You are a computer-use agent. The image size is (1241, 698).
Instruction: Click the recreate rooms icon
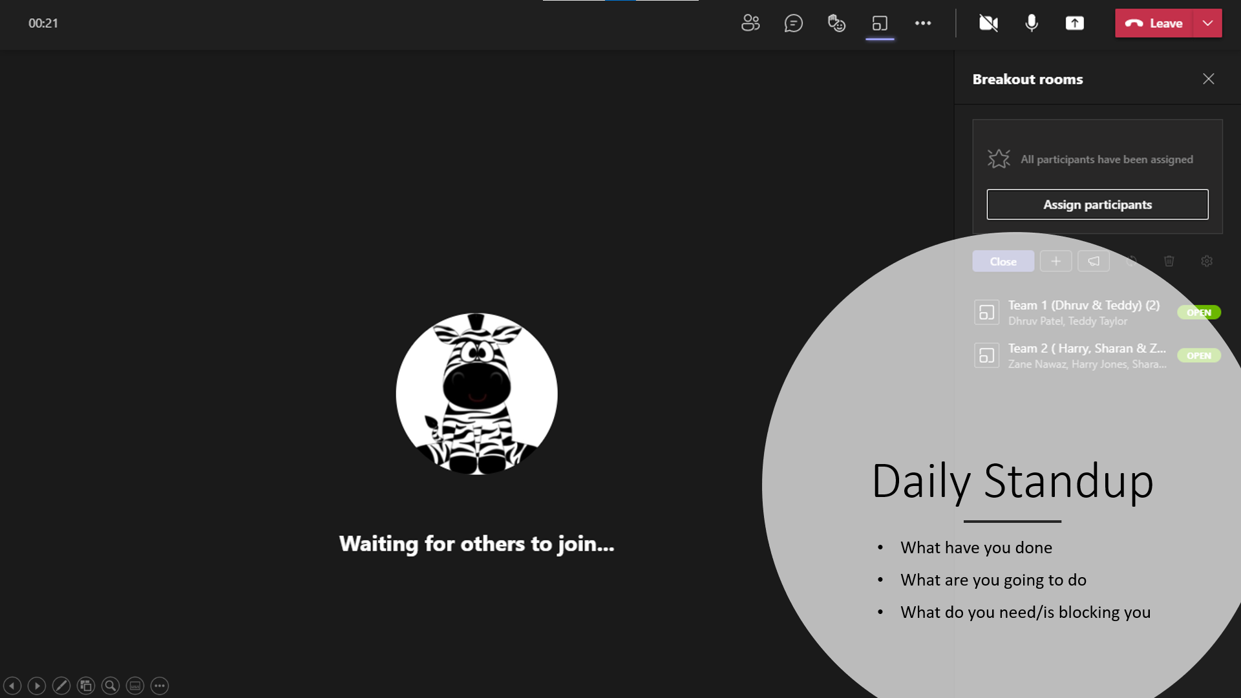click(x=1131, y=261)
